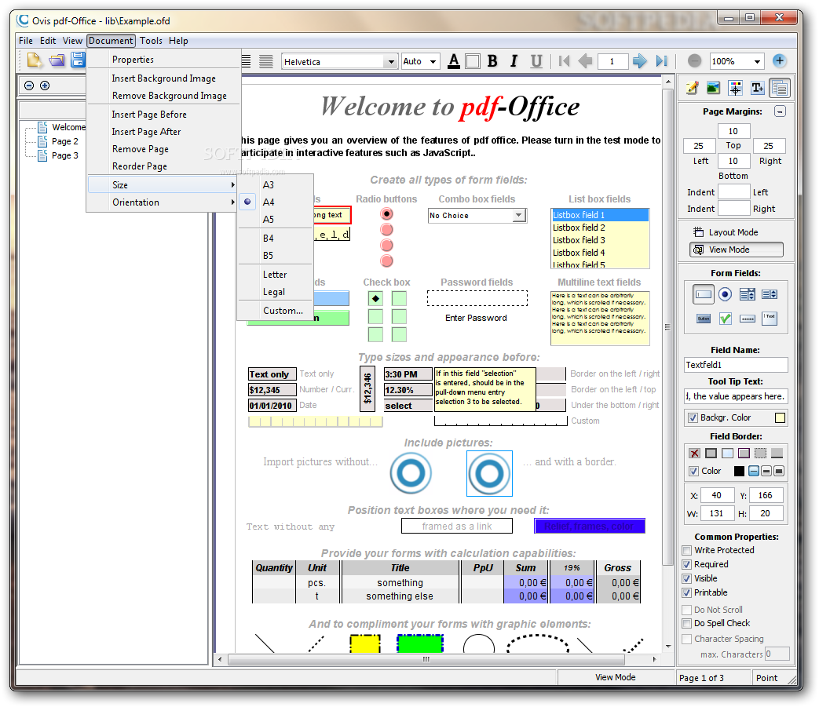Select the page properties tool icon
Viewport: 819px width, 707px height.
779,88
